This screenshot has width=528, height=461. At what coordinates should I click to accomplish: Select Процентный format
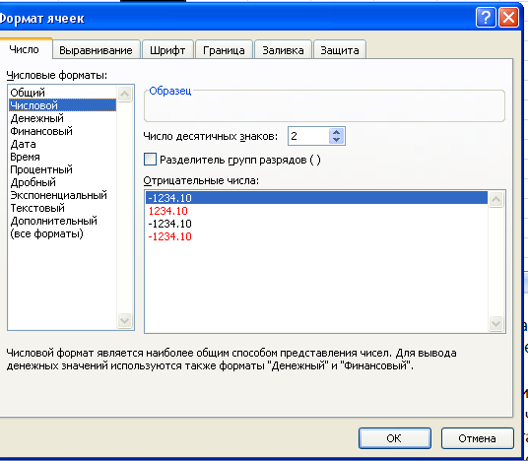62,169
